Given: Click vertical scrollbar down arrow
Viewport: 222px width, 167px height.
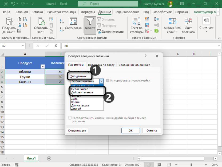Looking at the screenshot, I should pos(220,153).
